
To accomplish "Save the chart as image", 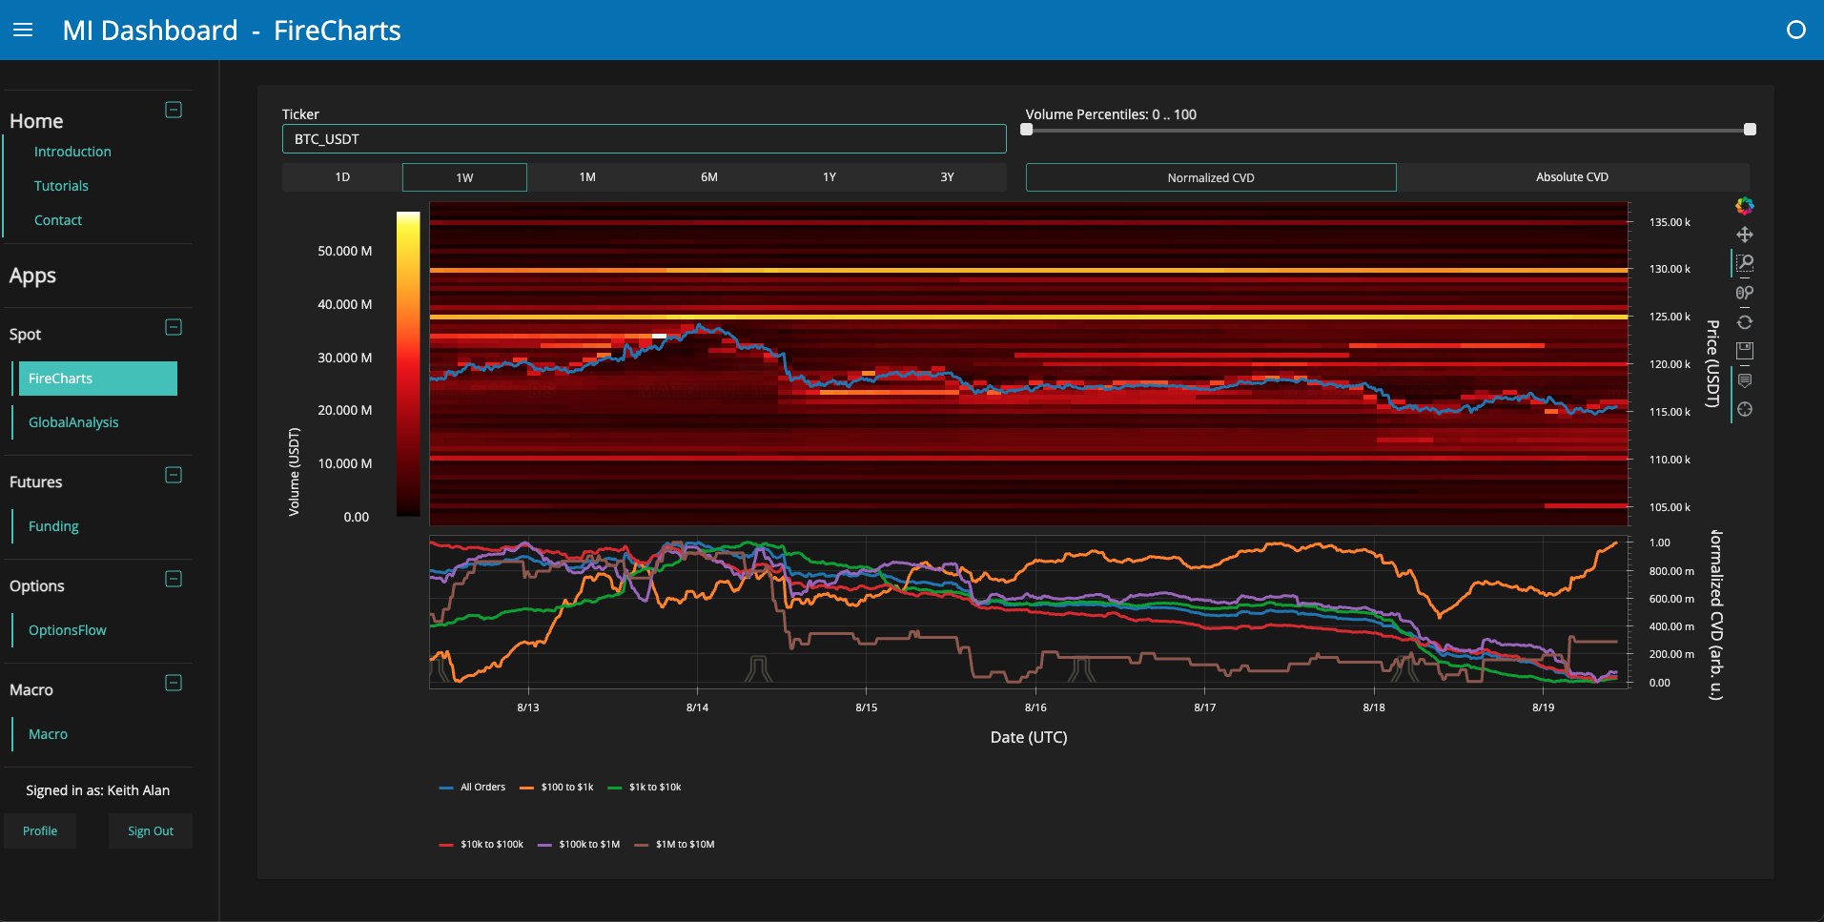I will (1744, 351).
